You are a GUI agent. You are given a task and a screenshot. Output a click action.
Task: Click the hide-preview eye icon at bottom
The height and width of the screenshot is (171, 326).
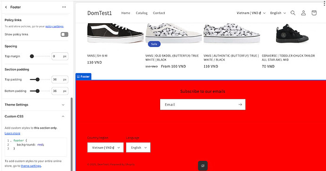pos(203,166)
